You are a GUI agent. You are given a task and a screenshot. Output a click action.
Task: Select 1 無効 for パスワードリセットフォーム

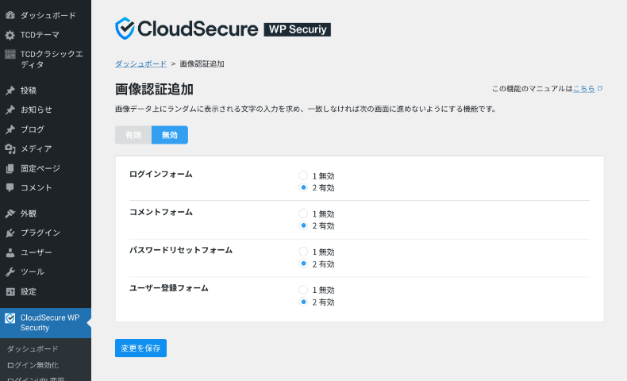(303, 252)
